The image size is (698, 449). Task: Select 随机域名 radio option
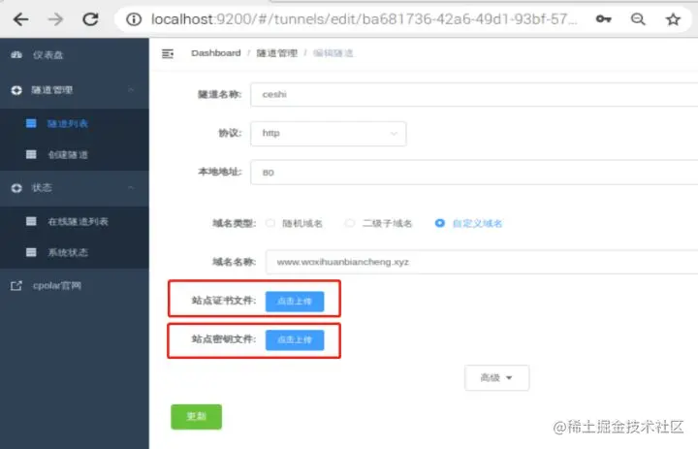270,223
